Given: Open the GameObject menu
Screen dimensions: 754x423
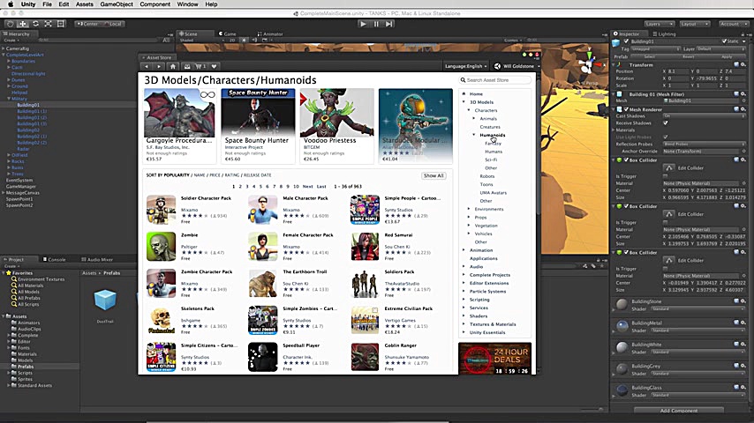Looking at the screenshot, I should coord(117,4).
